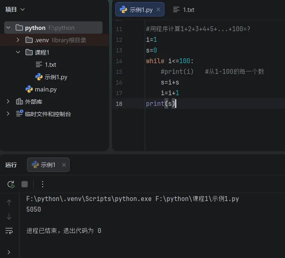Collapse the python root folder chevron
This screenshot has height=258, width=285.
coord(8,28)
